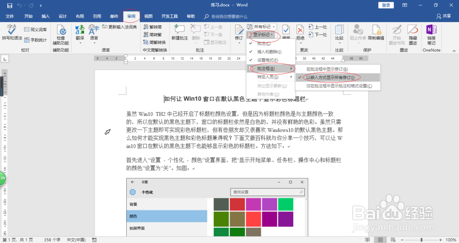Viewport: 459px width, 243px height.
Task: Go to the next change 下一处
Action: pyautogui.click(x=318, y=34)
